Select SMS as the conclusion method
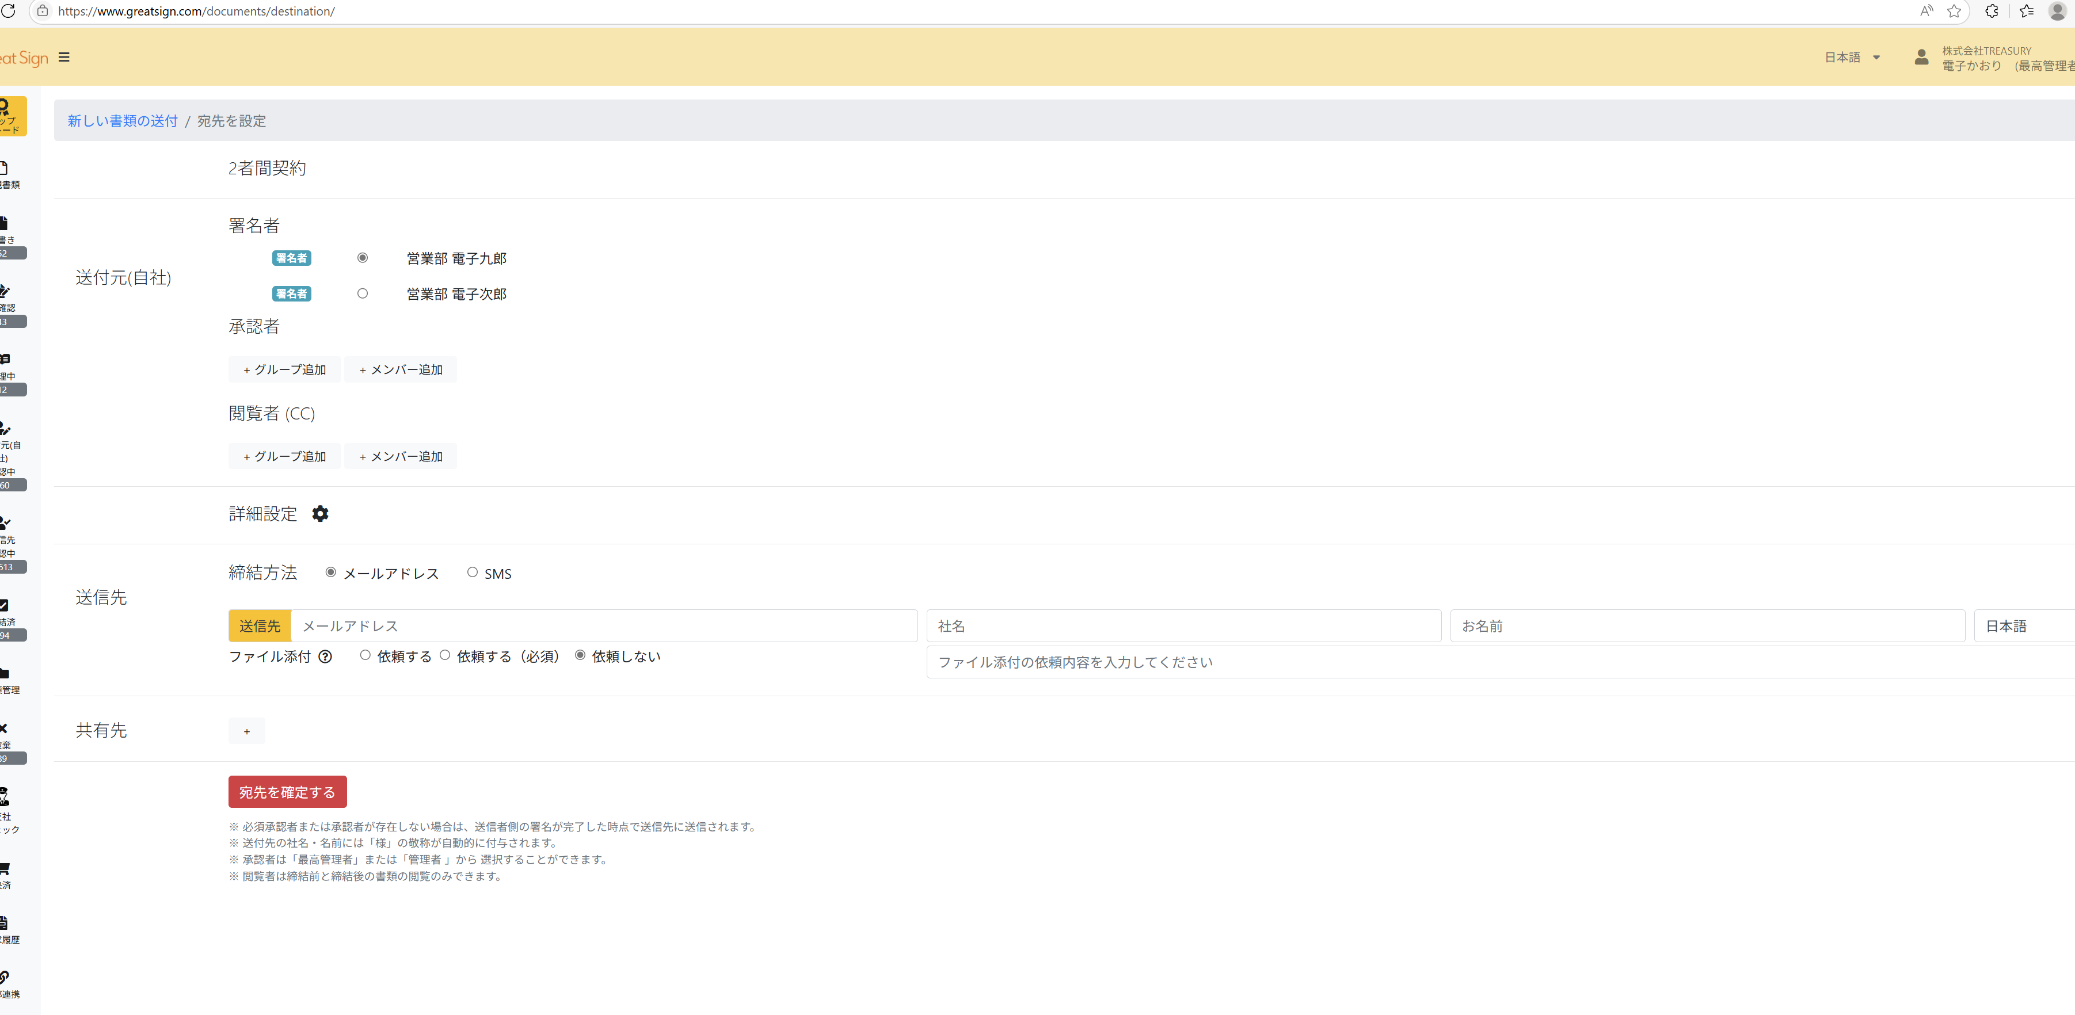2075x1015 pixels. 473,573
